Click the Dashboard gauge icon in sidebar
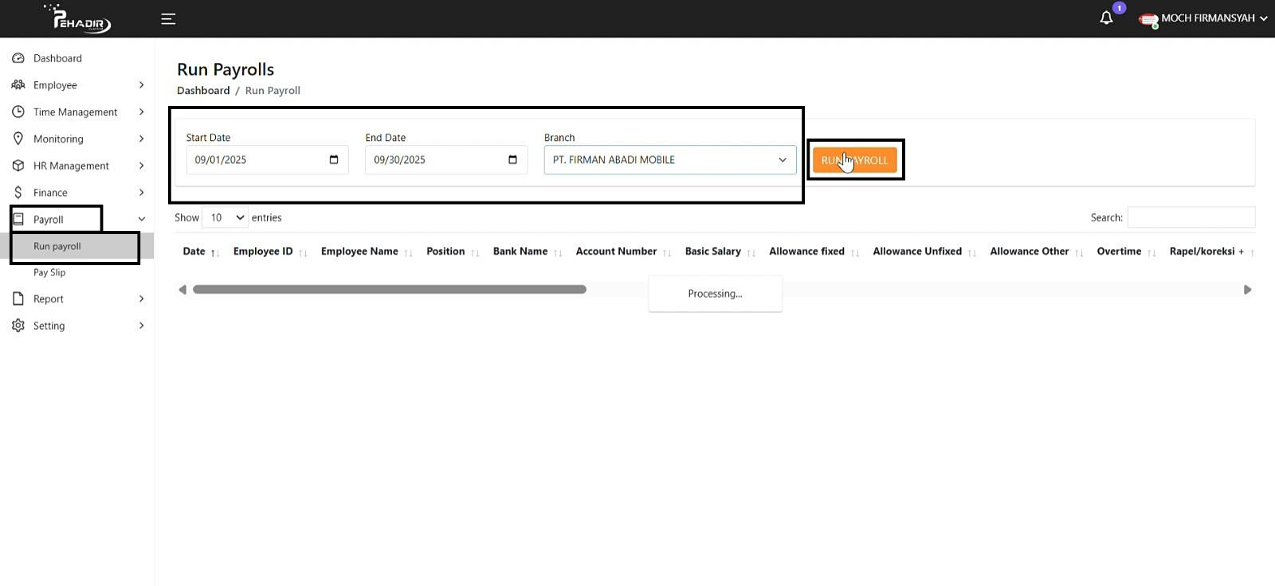Viewport: 1275px width, 586px height. 18,58
